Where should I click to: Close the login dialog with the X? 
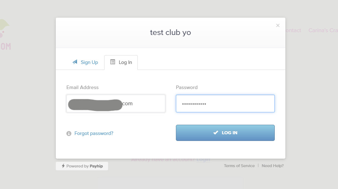(x=278, y=25)
